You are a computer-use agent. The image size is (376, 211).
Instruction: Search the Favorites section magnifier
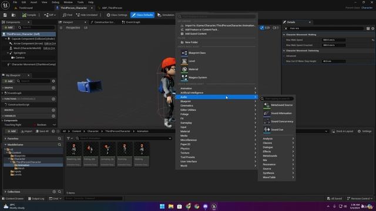point(59,138)
